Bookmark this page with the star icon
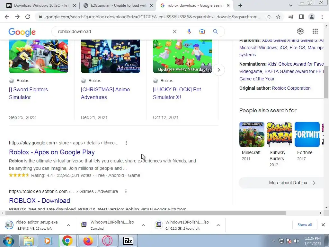 coord(278,17)
